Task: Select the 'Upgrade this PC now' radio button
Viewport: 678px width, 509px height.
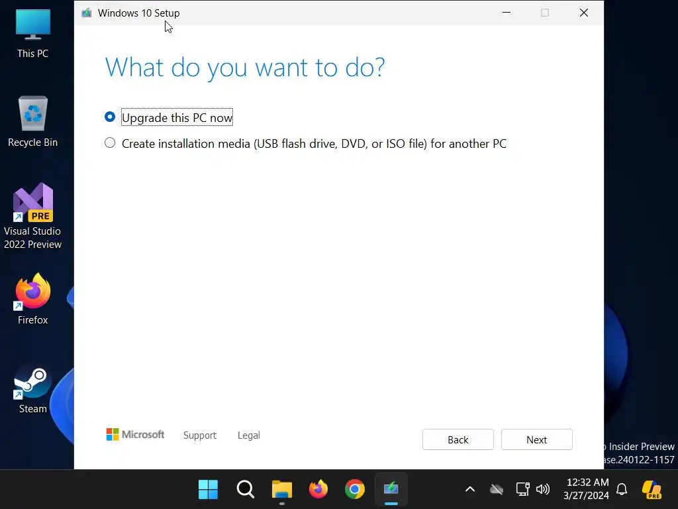Action: [110, 117]
